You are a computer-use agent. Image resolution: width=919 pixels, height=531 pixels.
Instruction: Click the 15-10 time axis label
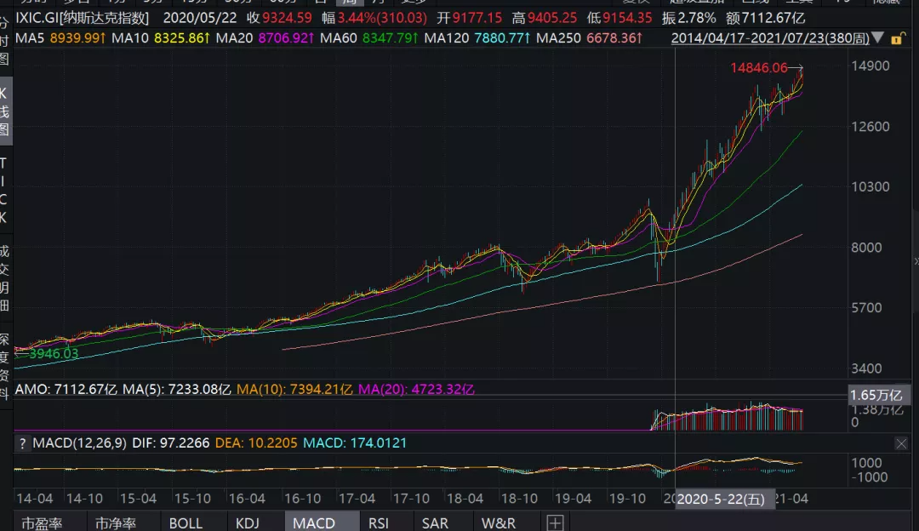click(x=192, y=499)
